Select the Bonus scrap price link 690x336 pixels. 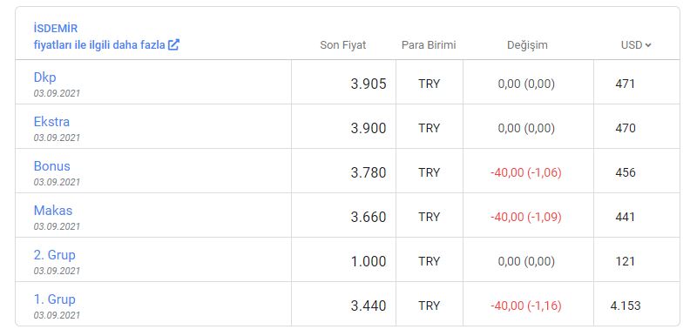[x=52, y=165]
